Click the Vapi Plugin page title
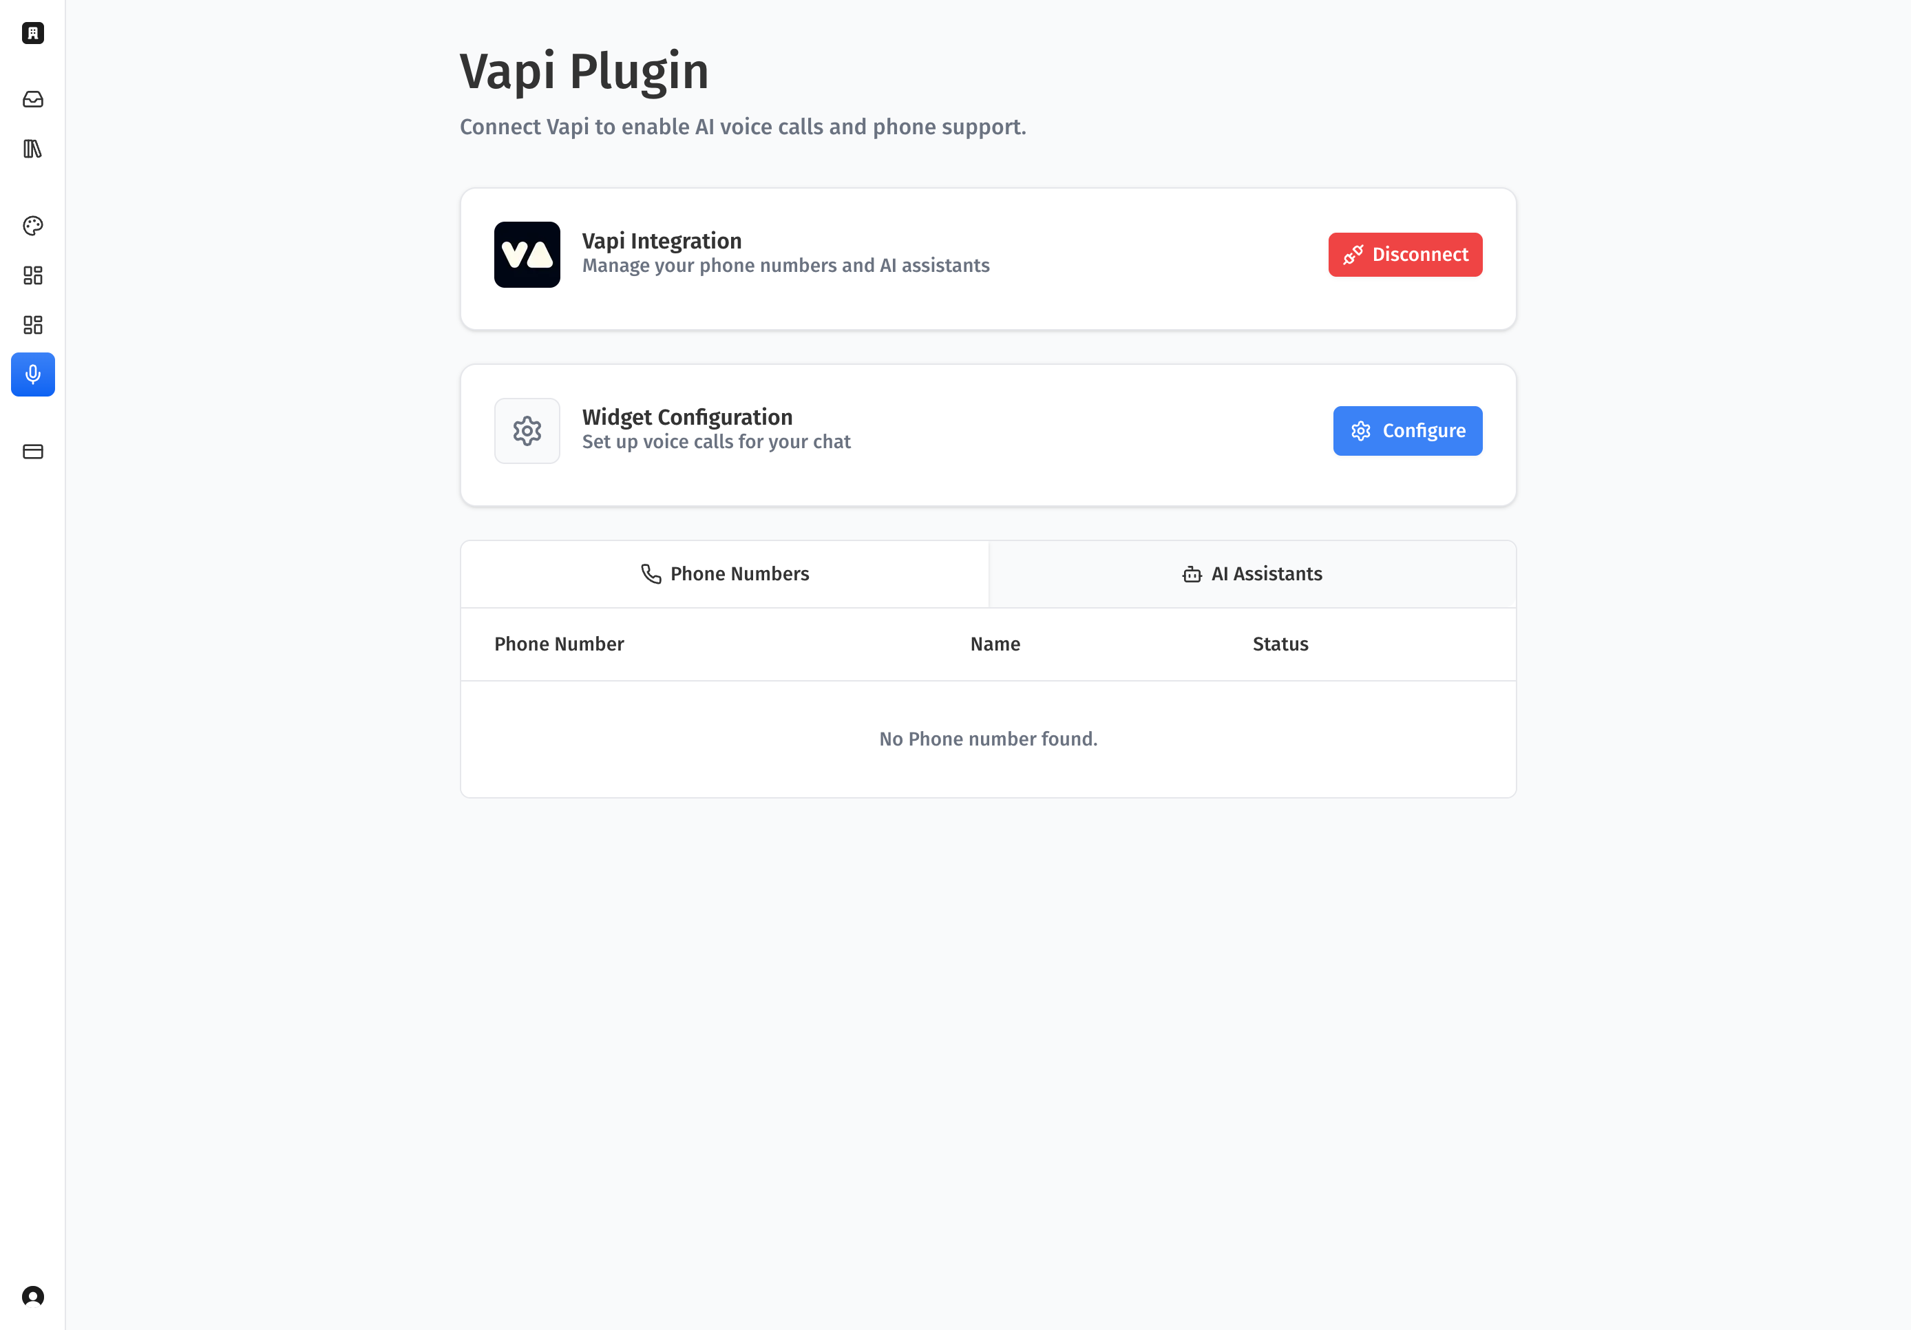 [584, 72]
